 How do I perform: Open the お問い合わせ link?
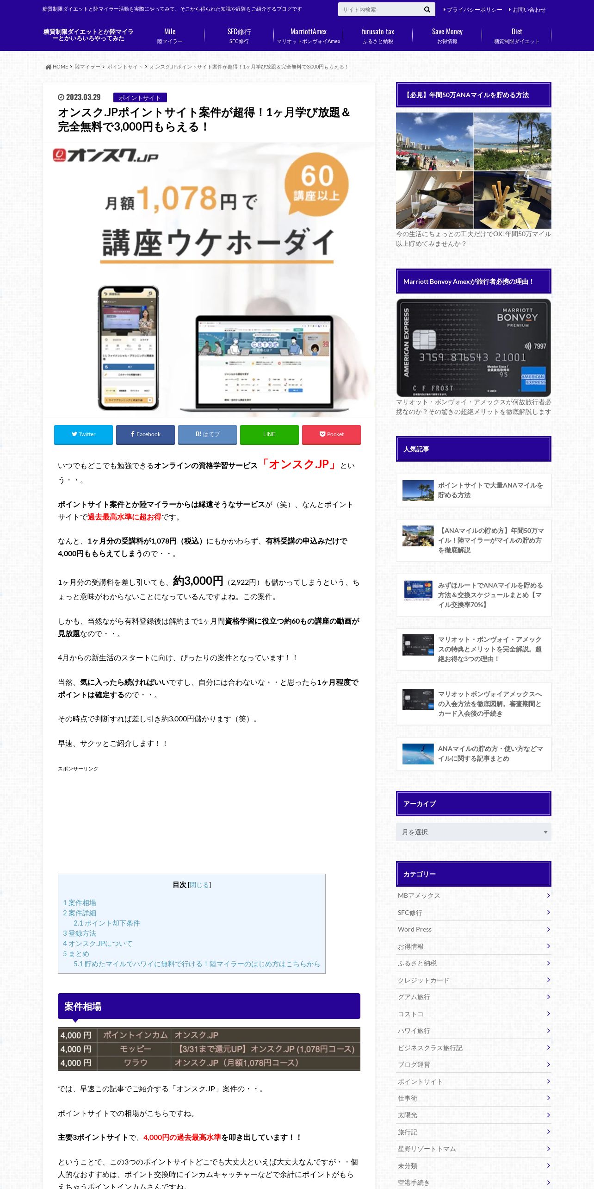(x=527, y=10)
